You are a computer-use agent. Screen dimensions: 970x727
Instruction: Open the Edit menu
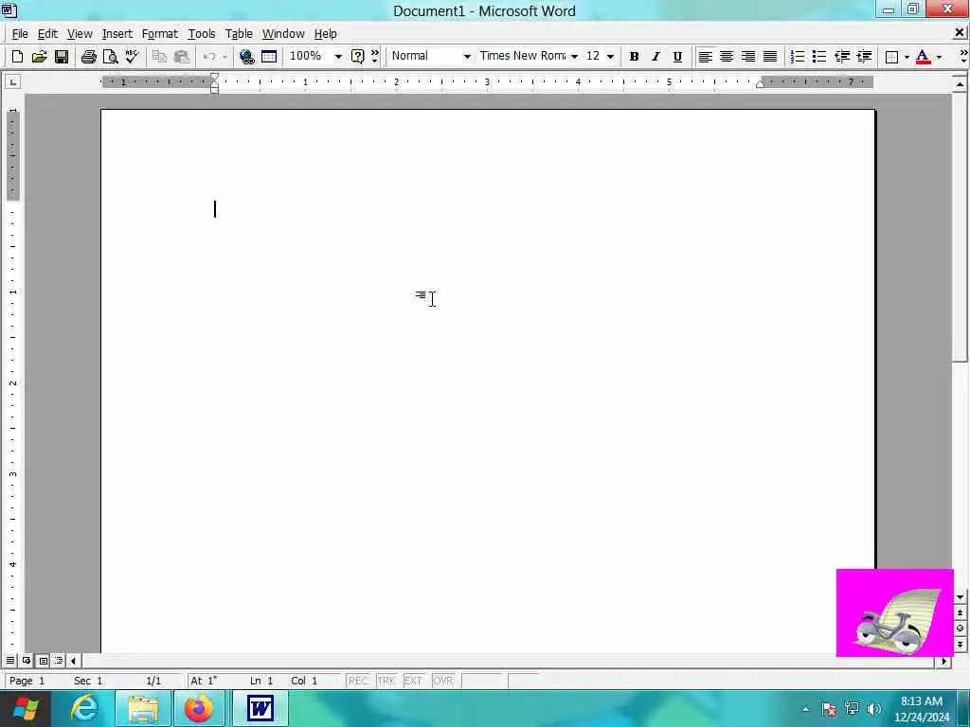pos(47,34)
